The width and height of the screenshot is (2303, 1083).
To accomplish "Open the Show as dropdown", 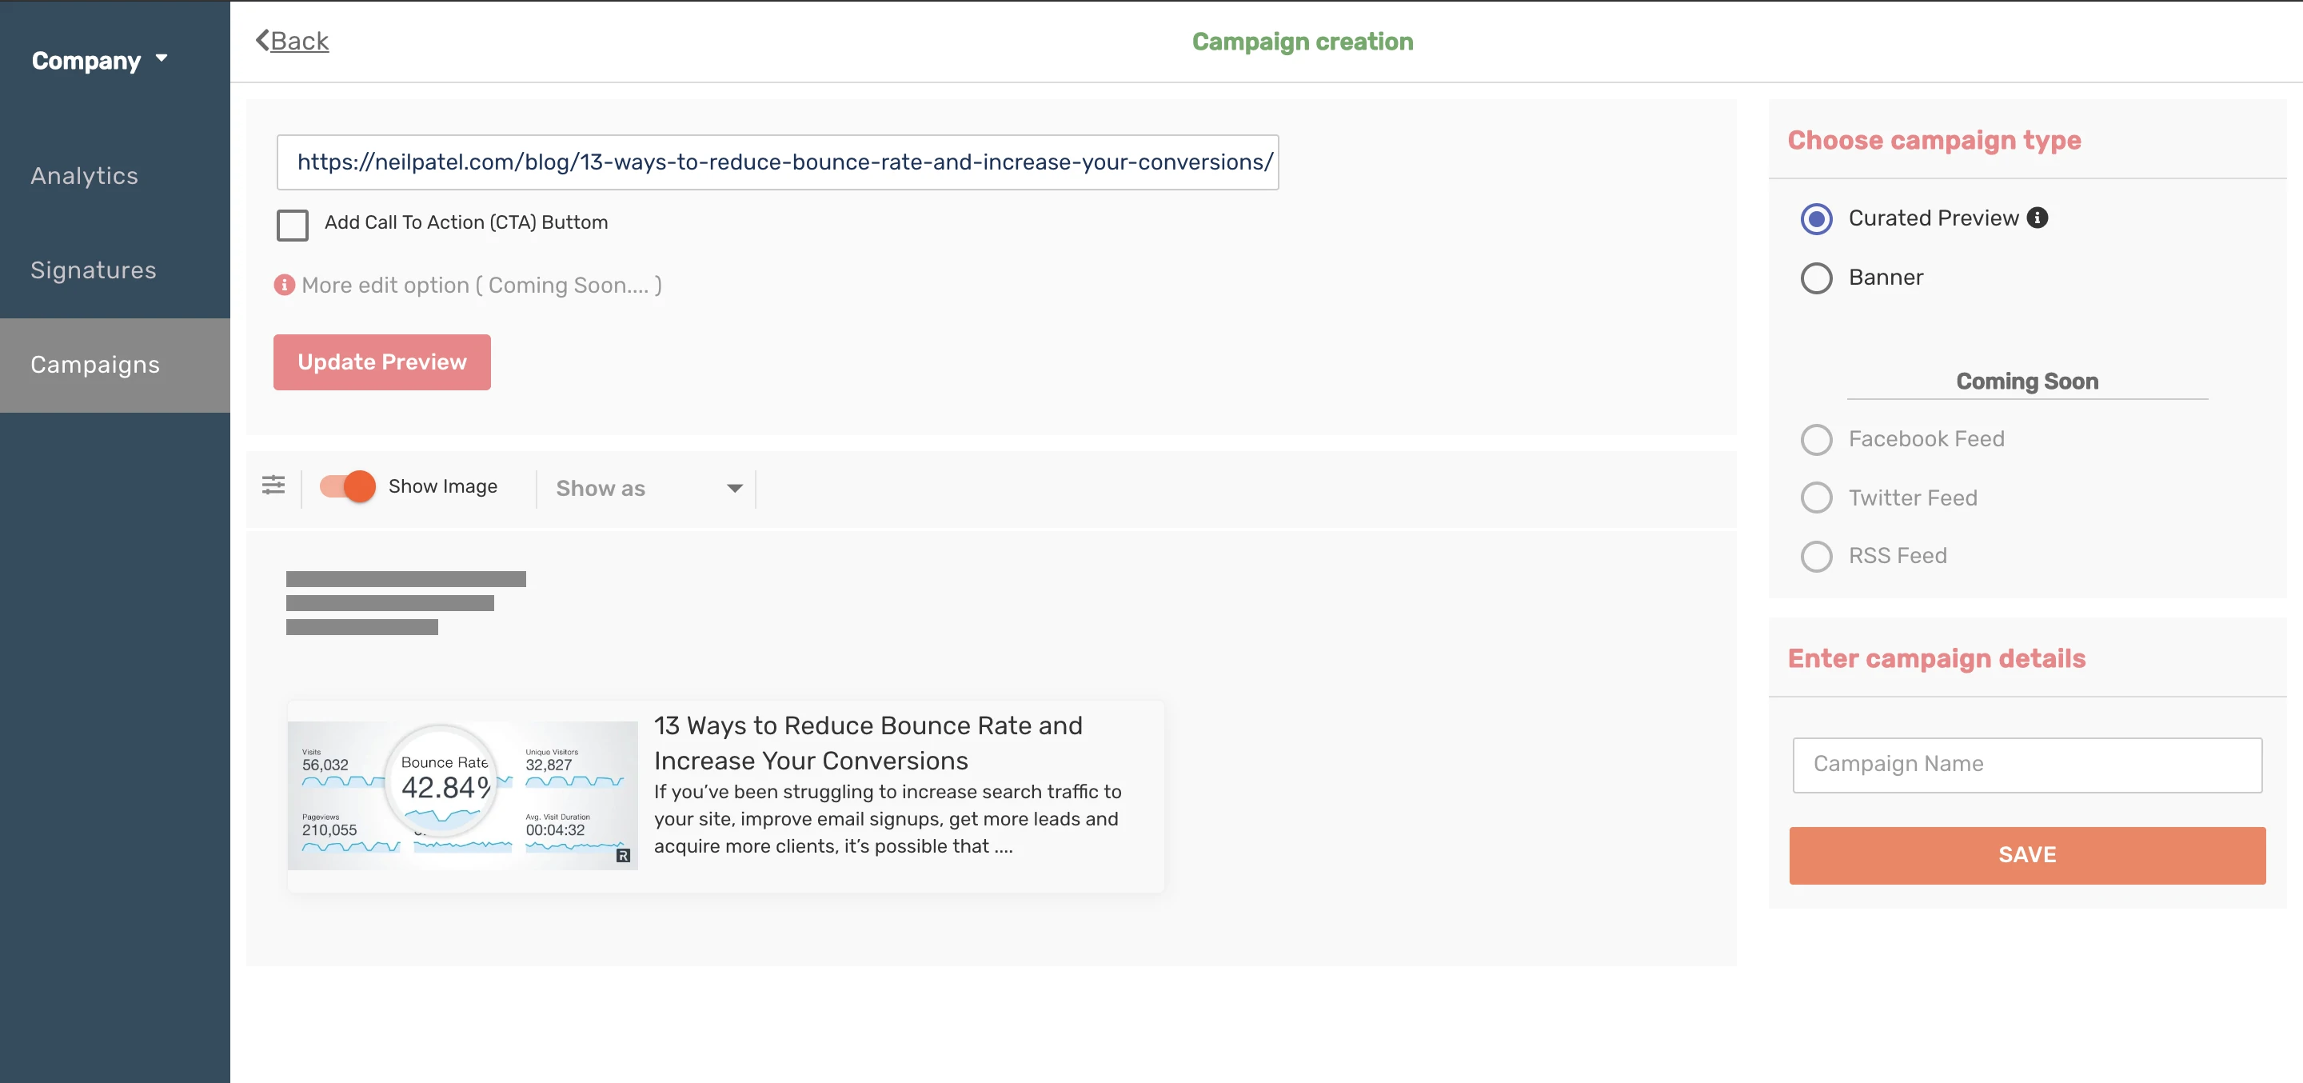I will coord(647,488).
